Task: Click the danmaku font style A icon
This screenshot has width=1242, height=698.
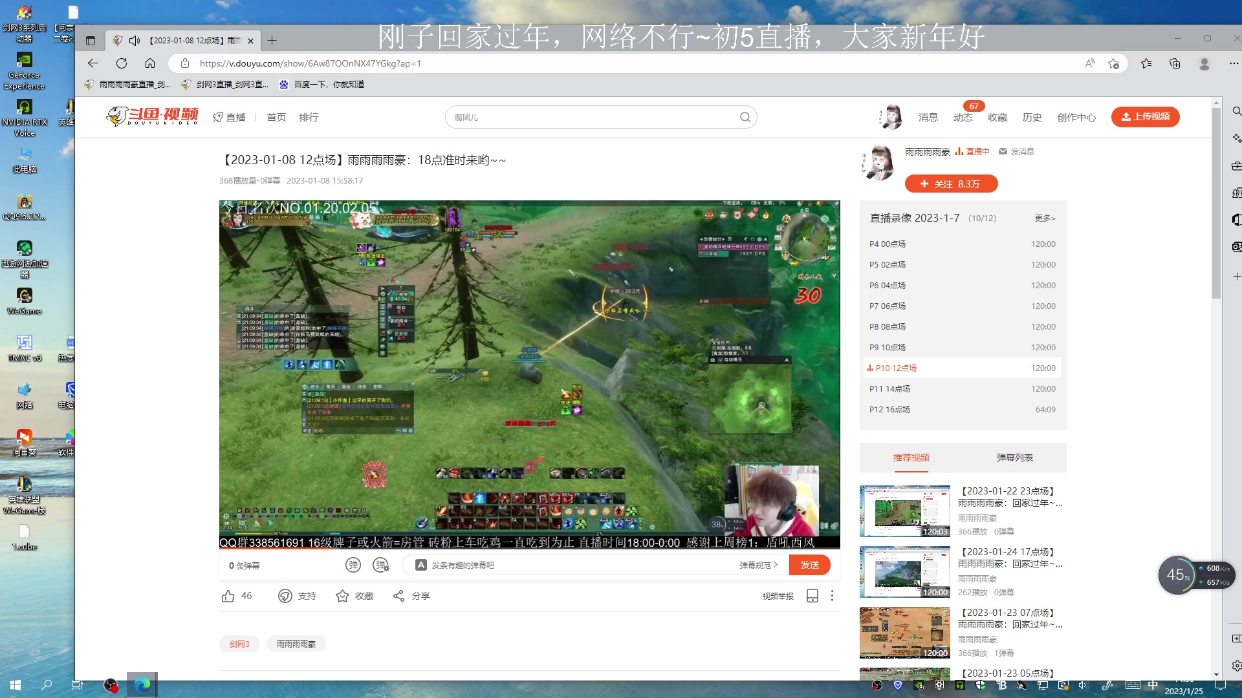Action: coord(421,565)
